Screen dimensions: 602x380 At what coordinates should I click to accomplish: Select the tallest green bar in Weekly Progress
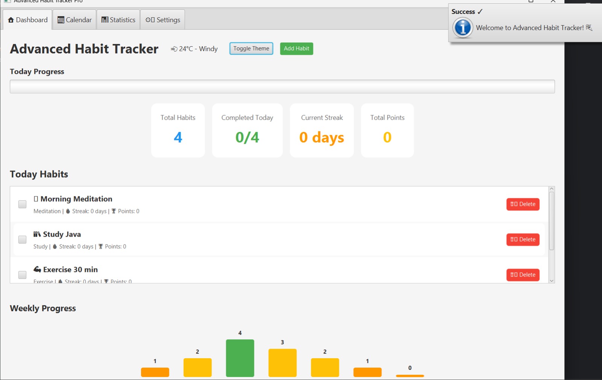coord(240,358)
